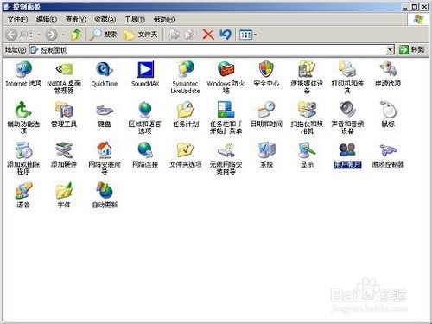Screen dimensions: 432x324
Task: Open 日期和时间 icon
Action: click(266, 114)
